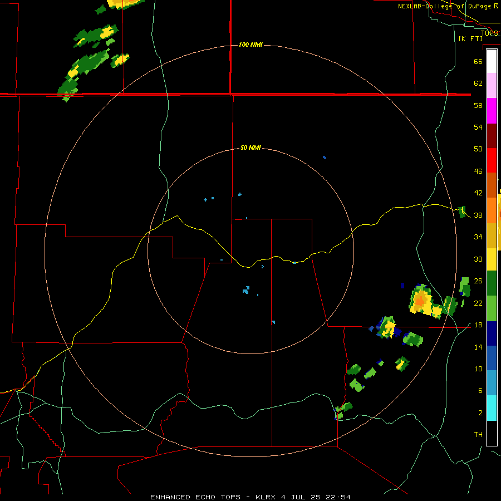Image resolution: width=501 pixels, height=501 pixels.
Task: Click the "100 NMI" range ring label
Action: coord(250,45)
